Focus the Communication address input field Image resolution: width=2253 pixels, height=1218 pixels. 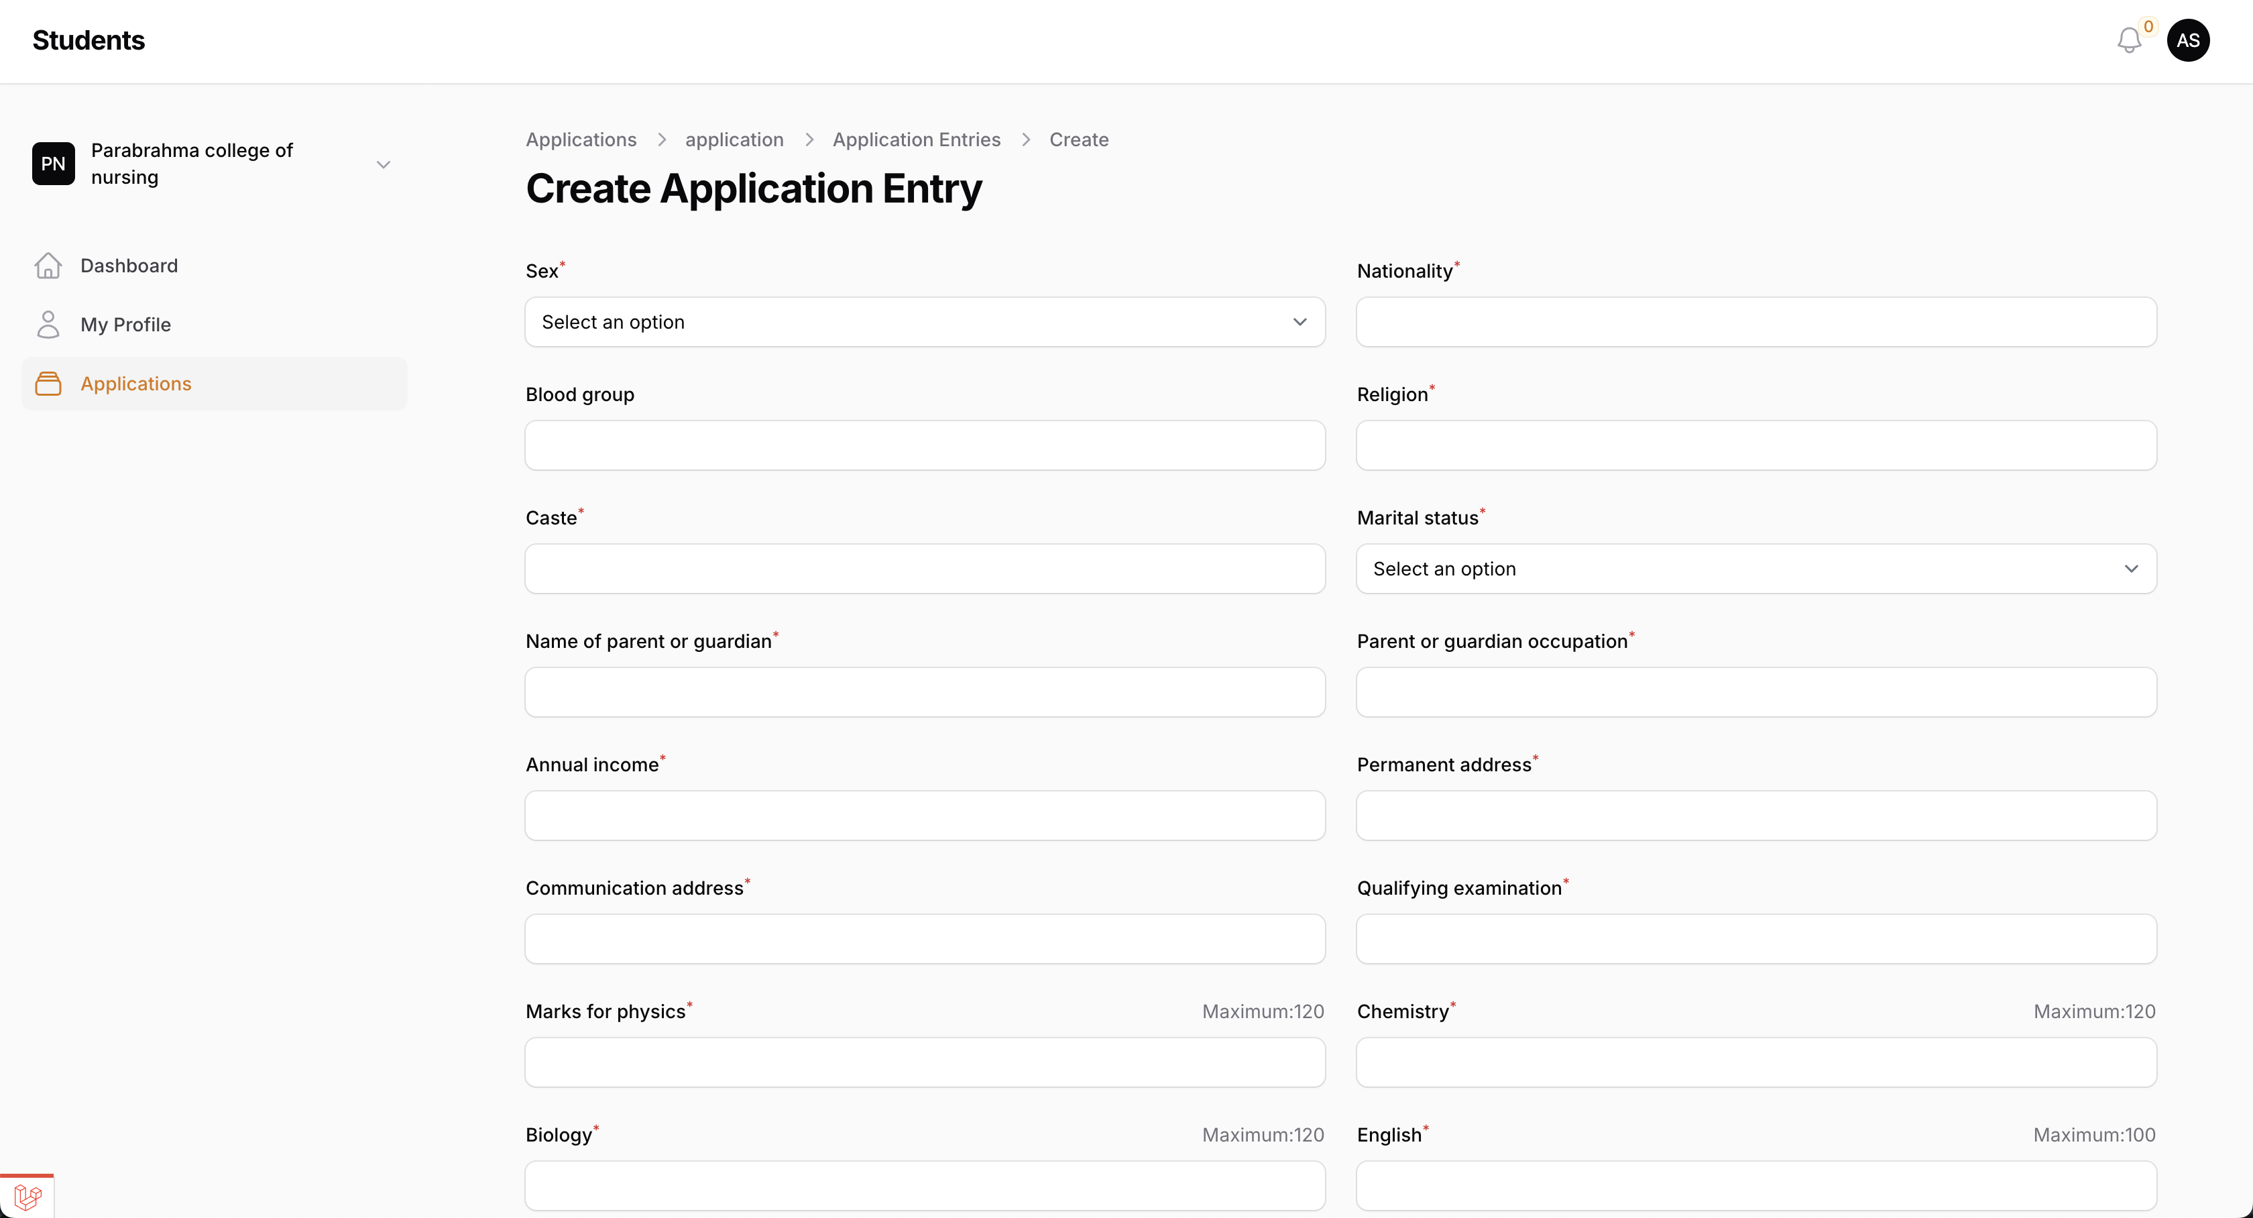pyautogui.click(x=925, y=939)
